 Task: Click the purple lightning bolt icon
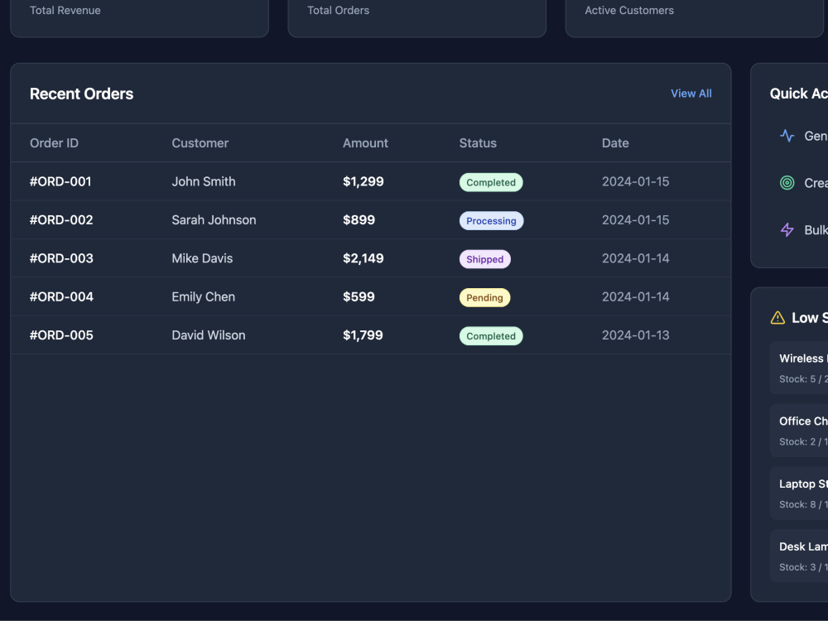point(787,229)
